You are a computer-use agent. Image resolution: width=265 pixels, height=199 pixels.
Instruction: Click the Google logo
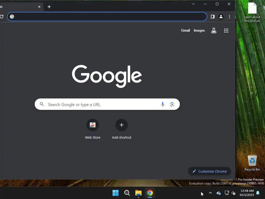107,76
